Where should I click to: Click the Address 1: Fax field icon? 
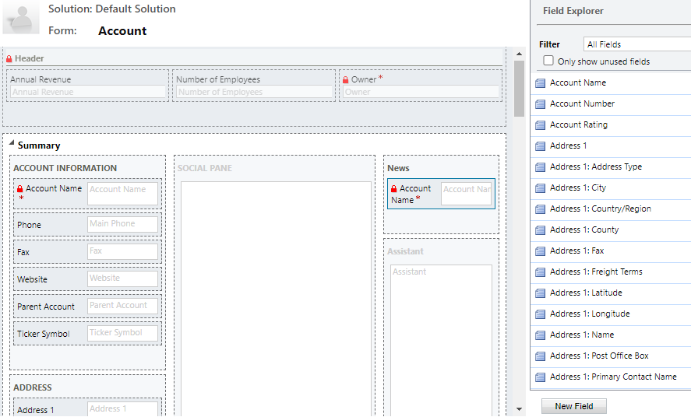[540, 251]
